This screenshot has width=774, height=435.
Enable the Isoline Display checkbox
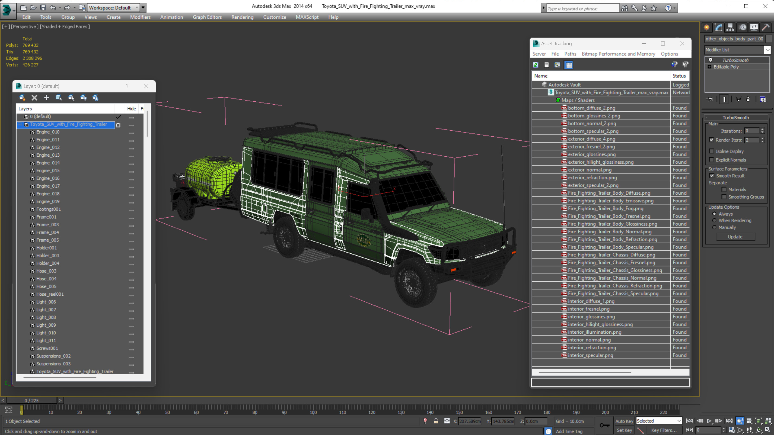[711, 151]
